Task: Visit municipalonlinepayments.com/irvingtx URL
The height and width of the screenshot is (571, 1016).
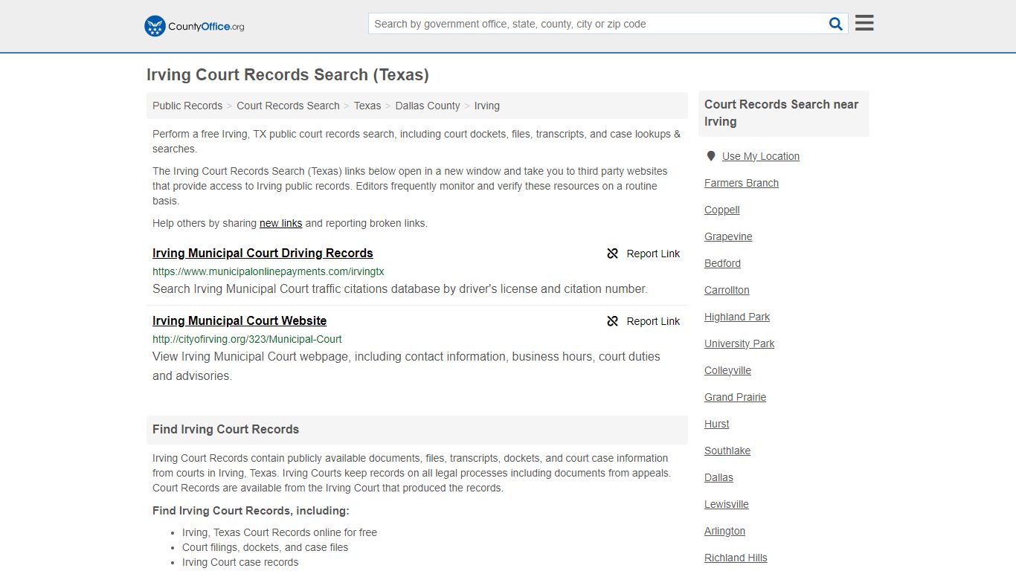Action: pyautogui.click(x=269, y=271)
